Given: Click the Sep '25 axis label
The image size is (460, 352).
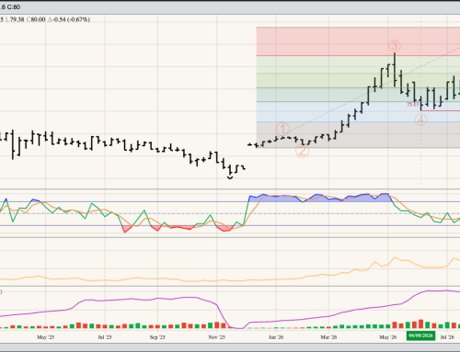Looking at the screenshot, I should coord(157,337).
